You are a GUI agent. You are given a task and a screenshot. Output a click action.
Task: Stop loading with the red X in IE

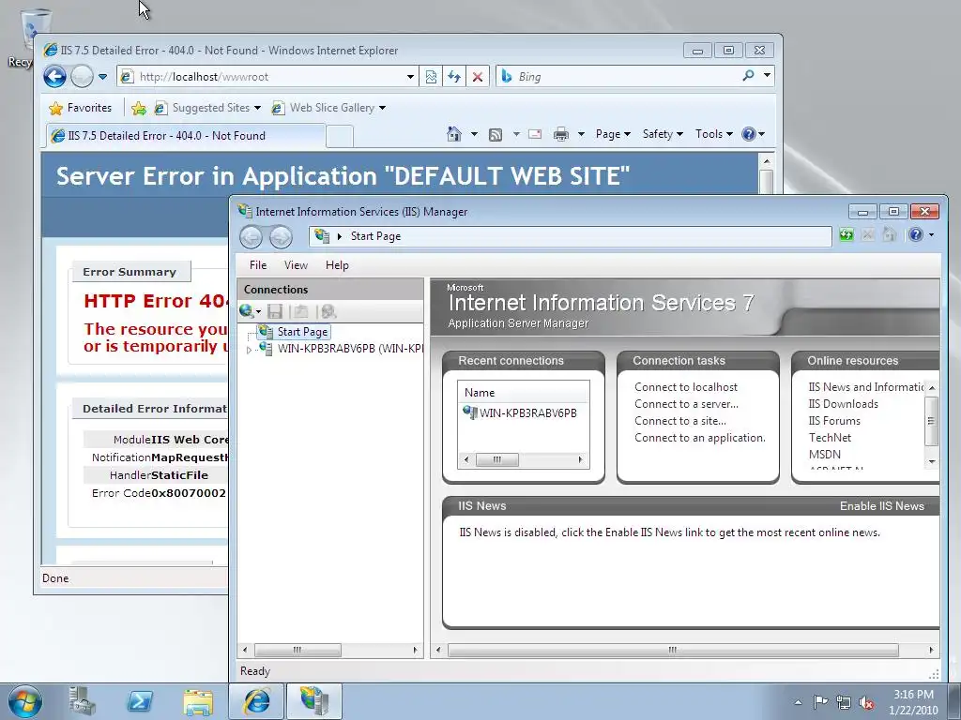(x=478, y=77)
